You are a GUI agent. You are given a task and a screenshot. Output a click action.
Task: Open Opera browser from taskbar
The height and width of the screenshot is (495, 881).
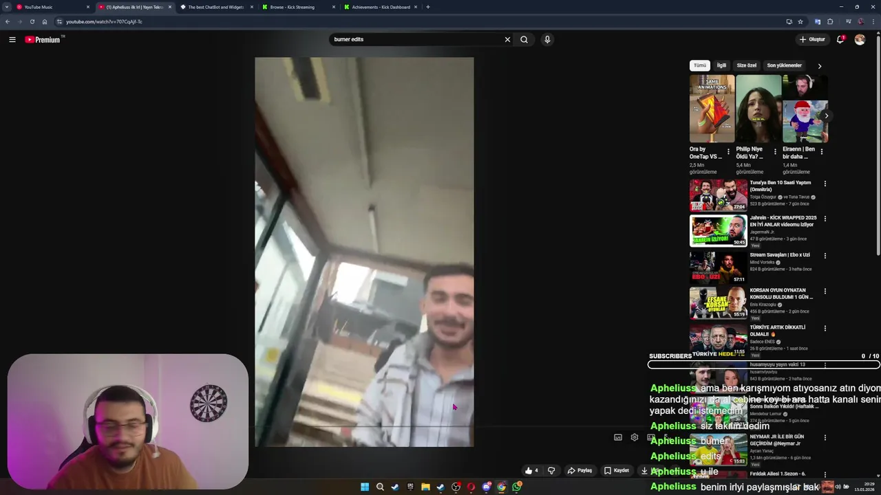click(x=471, y=487)
